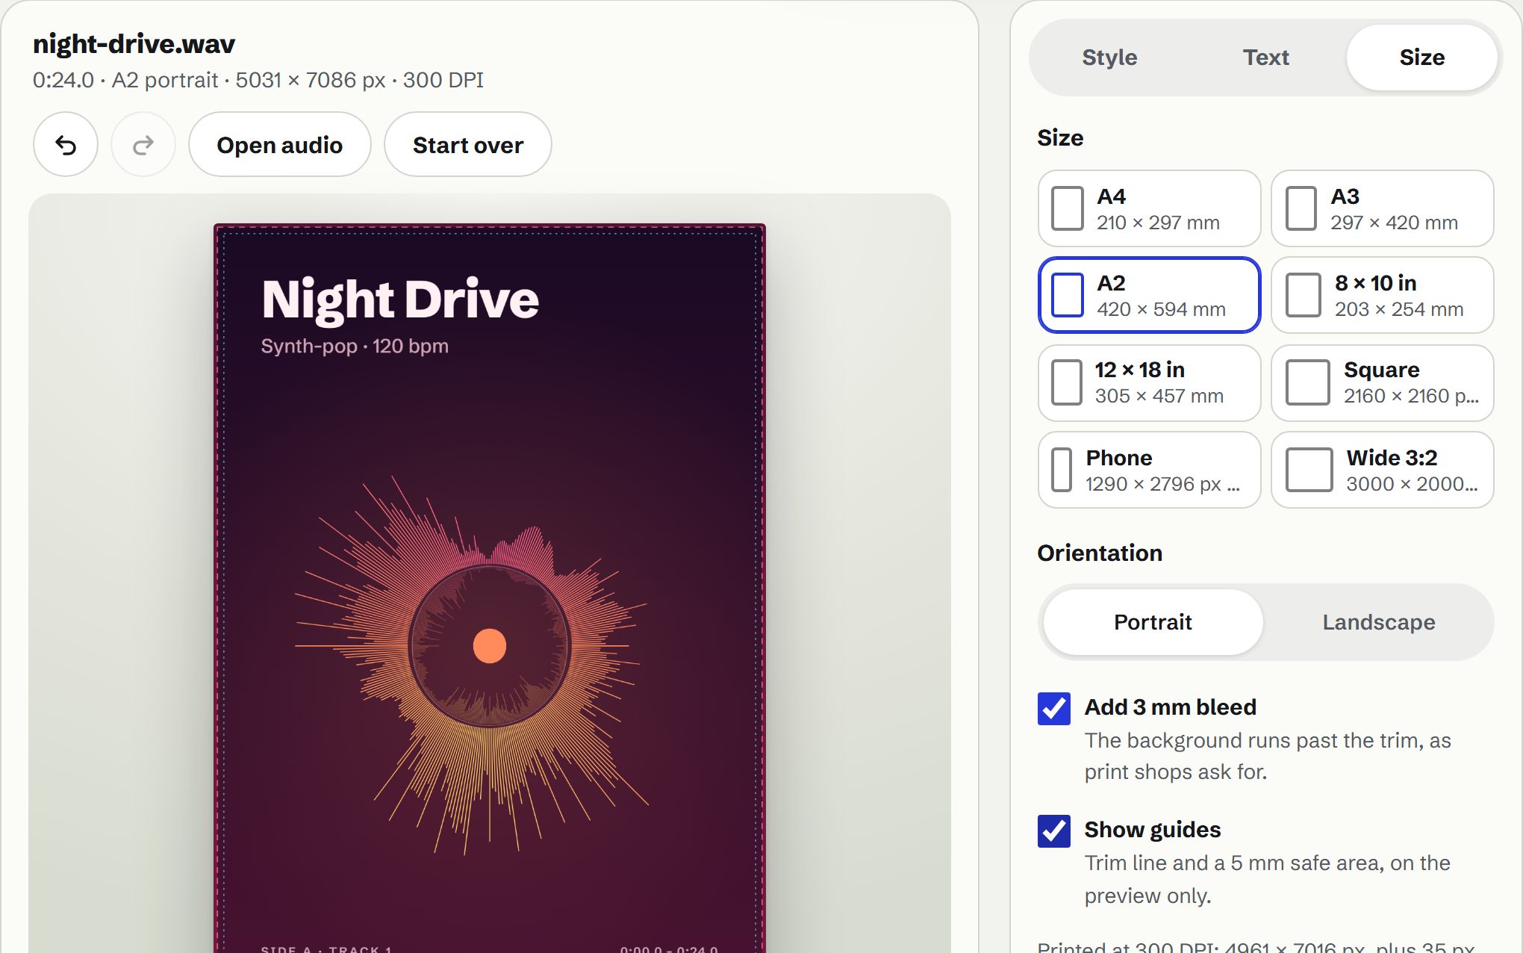This screenshot has width=1523, height=953.
Task: Toggle the Show guides checkbox
Action: 1053,831
